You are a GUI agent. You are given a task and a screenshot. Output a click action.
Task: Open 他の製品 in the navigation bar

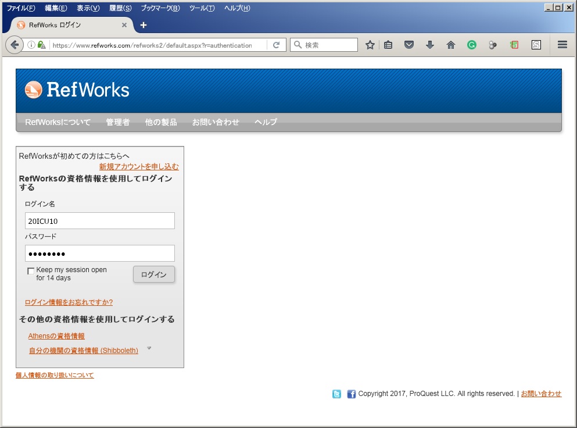point(161,122)
